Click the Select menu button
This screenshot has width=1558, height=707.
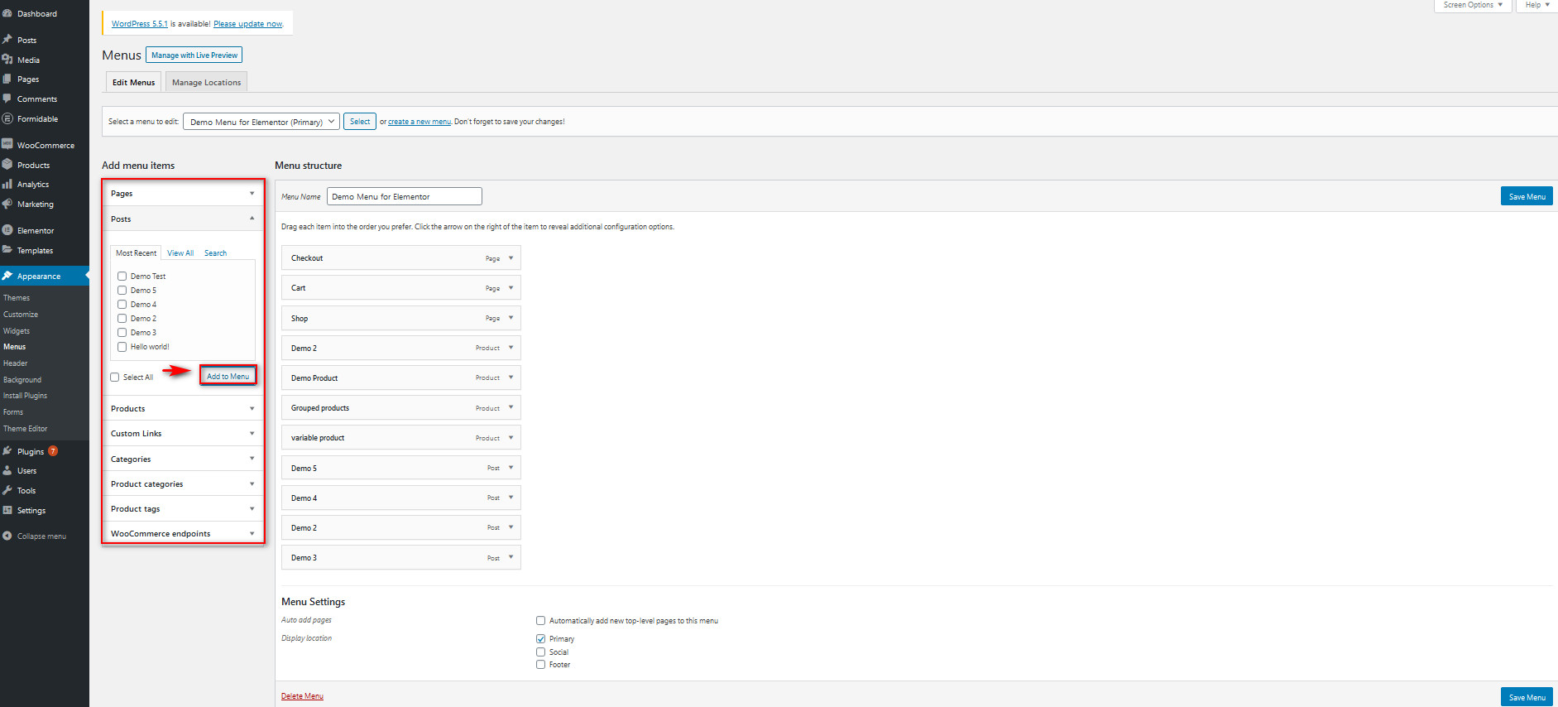click(360, 122)
